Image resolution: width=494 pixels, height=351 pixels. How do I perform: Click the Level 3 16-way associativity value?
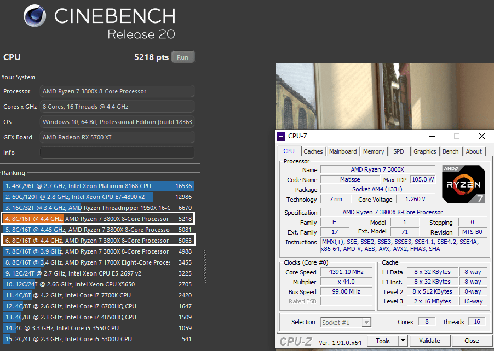(x=473, y=301)
